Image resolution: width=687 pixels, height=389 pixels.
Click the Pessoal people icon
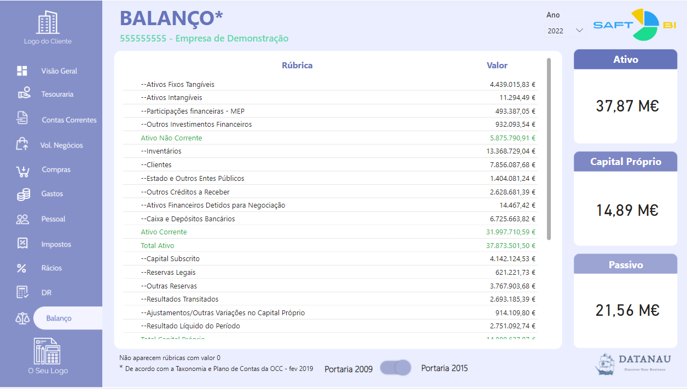click(22, 219)
